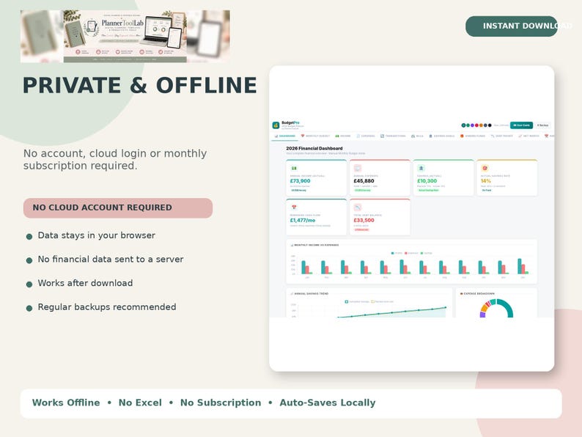Click 'Auto-Saves Locally' in the bottom bar

coord(328,403)
